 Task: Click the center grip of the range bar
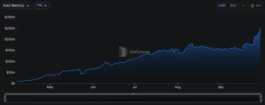133,94
